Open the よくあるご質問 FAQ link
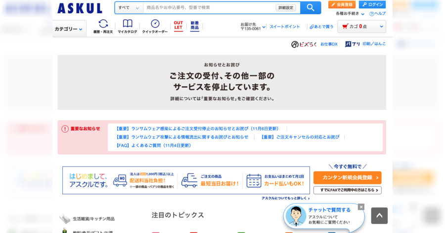Image resolution: width=445 pixels, height=233 pixels. coord(153,145)
